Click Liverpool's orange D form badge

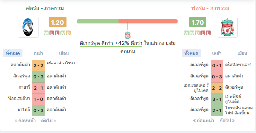[197, 33]
